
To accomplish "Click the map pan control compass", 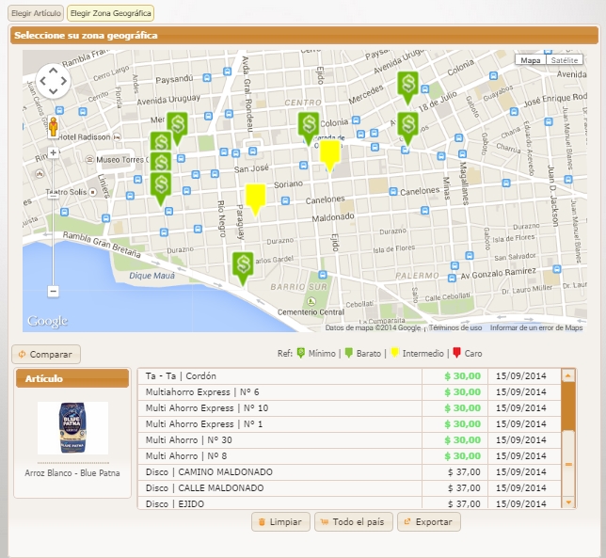I will click(53, 82).
